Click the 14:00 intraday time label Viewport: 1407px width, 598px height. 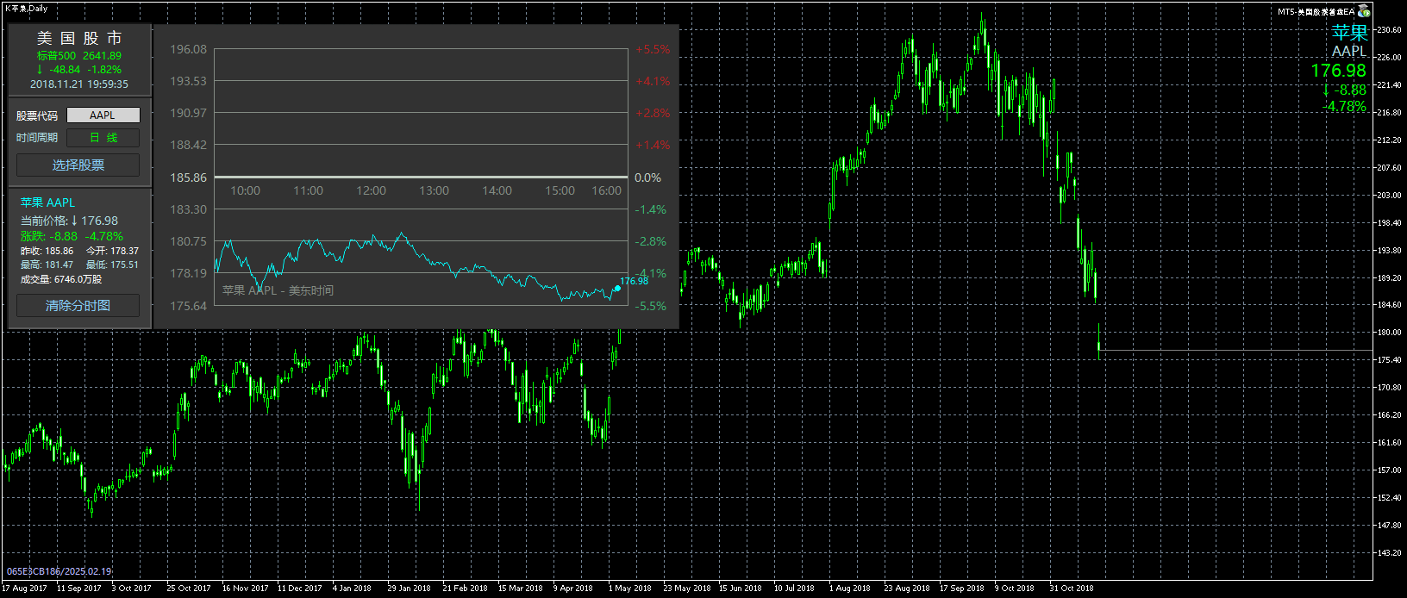coord(497,190)
